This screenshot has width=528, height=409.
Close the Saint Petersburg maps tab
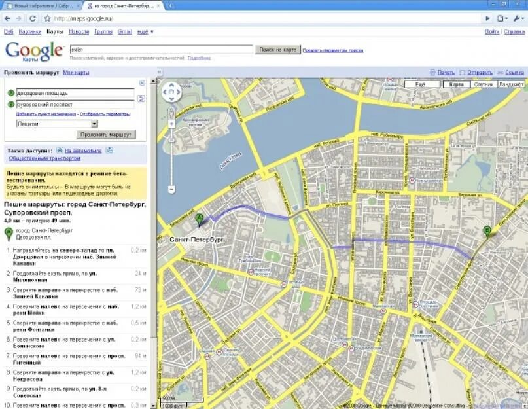[x=158, y=6]
